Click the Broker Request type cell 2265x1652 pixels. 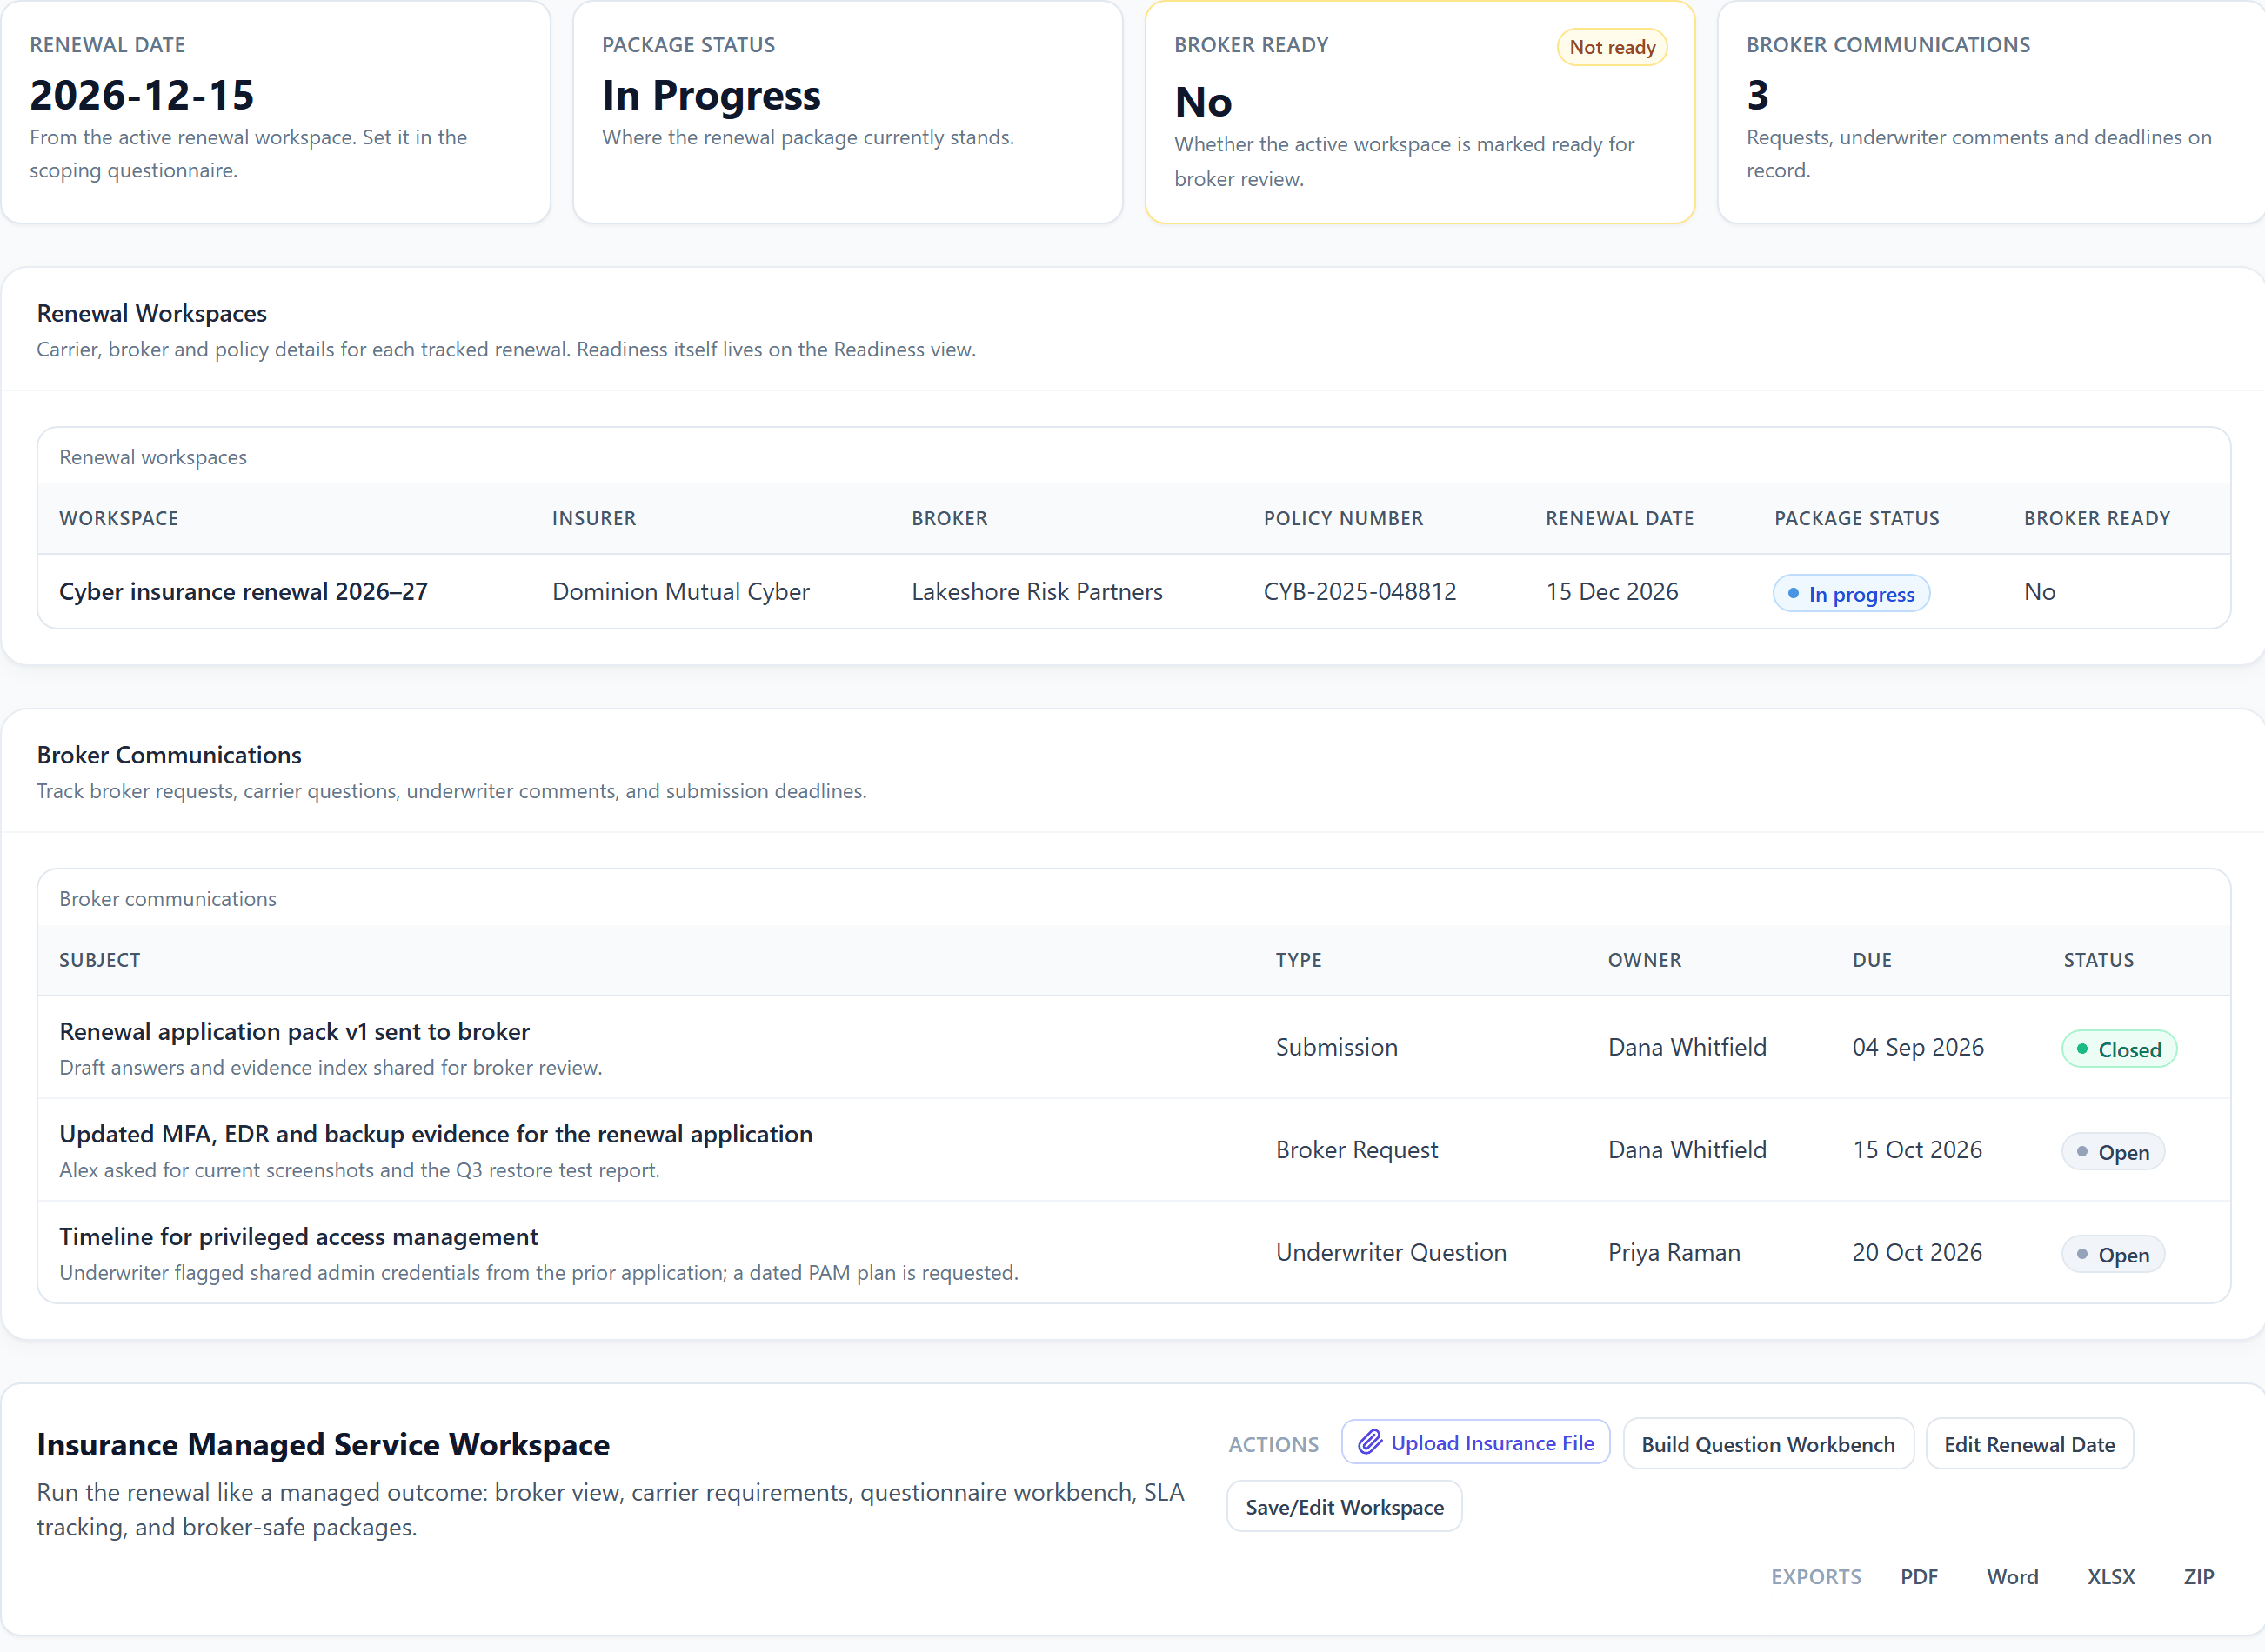tap(1357, 1150)
